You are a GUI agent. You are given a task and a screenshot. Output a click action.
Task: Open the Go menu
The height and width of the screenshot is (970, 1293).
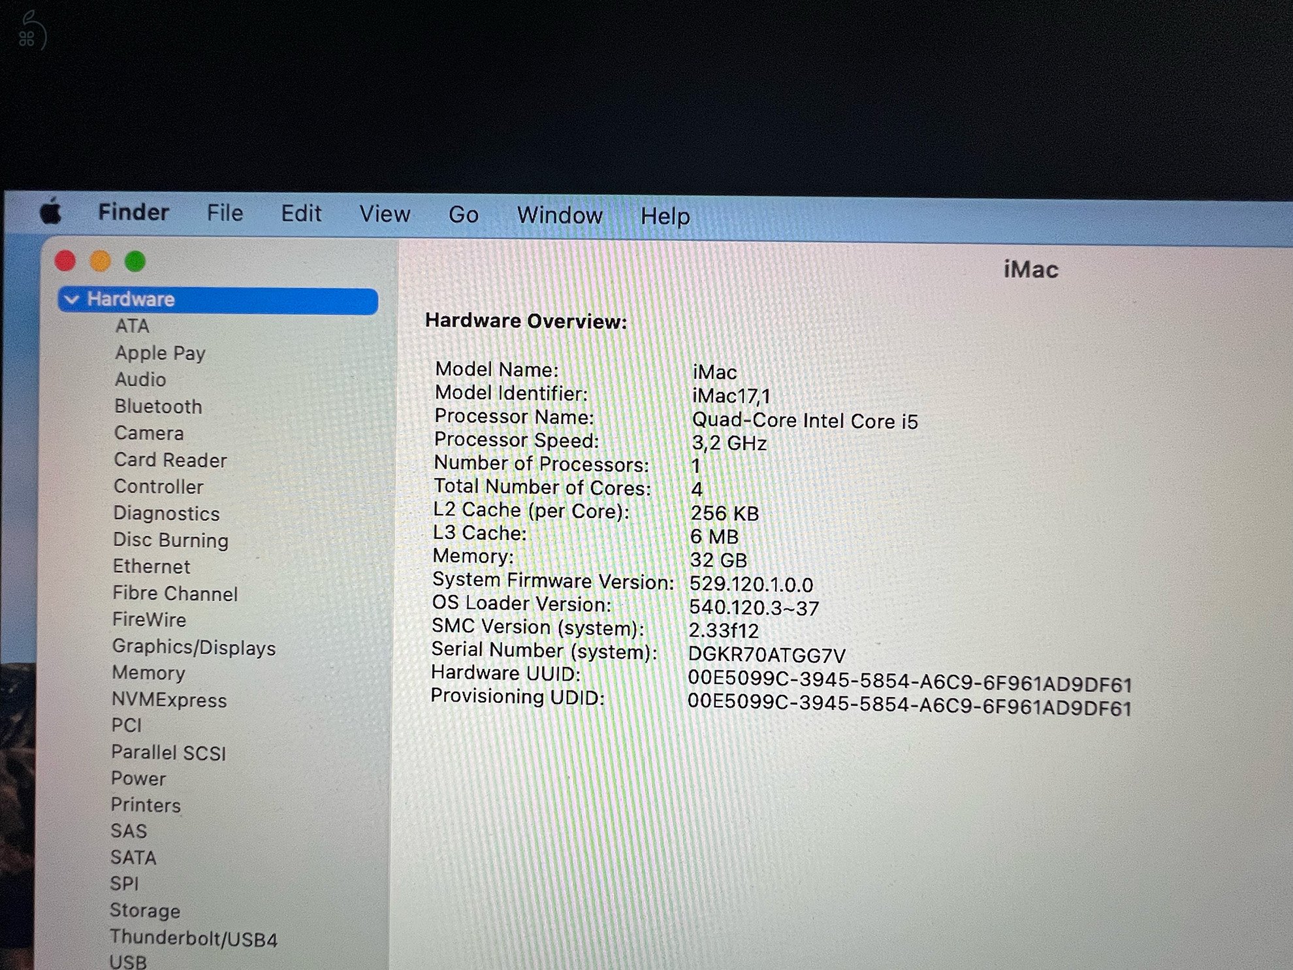[x=463, y=214]
